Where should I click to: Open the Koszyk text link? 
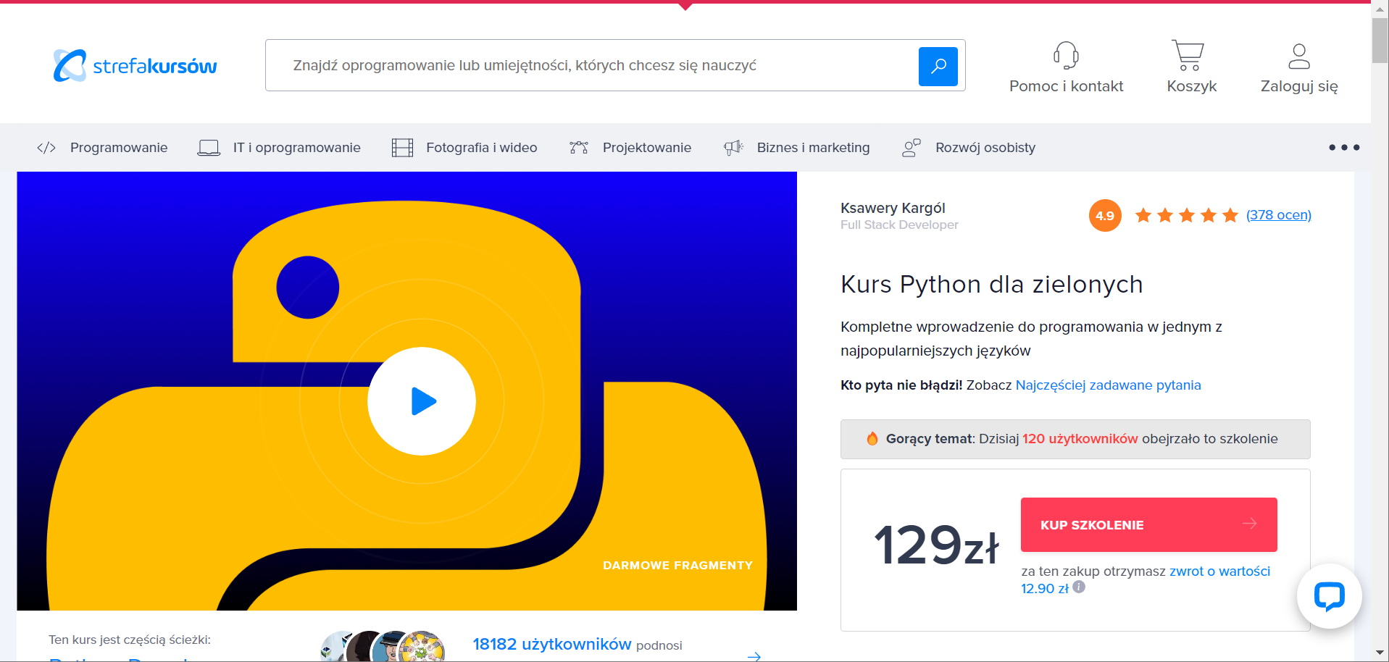1191,86
